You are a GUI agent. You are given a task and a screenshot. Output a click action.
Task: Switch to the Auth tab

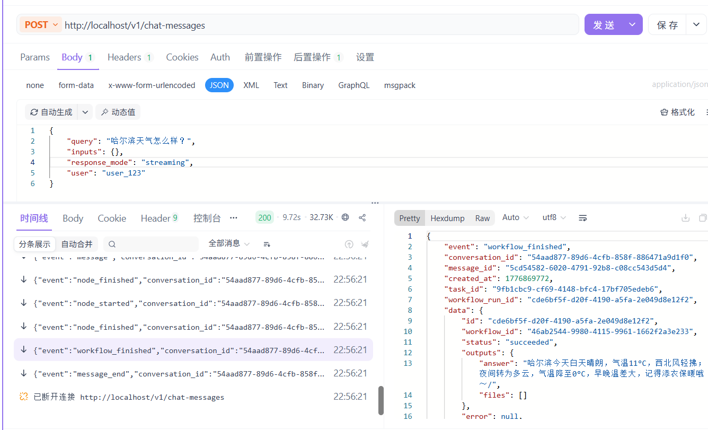[x=220, y=57]
